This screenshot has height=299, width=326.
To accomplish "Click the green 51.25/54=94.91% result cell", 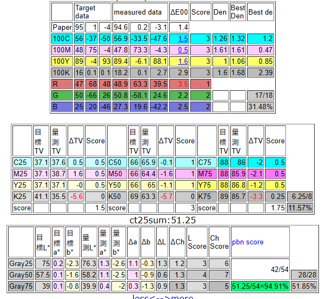I will 260,286.
